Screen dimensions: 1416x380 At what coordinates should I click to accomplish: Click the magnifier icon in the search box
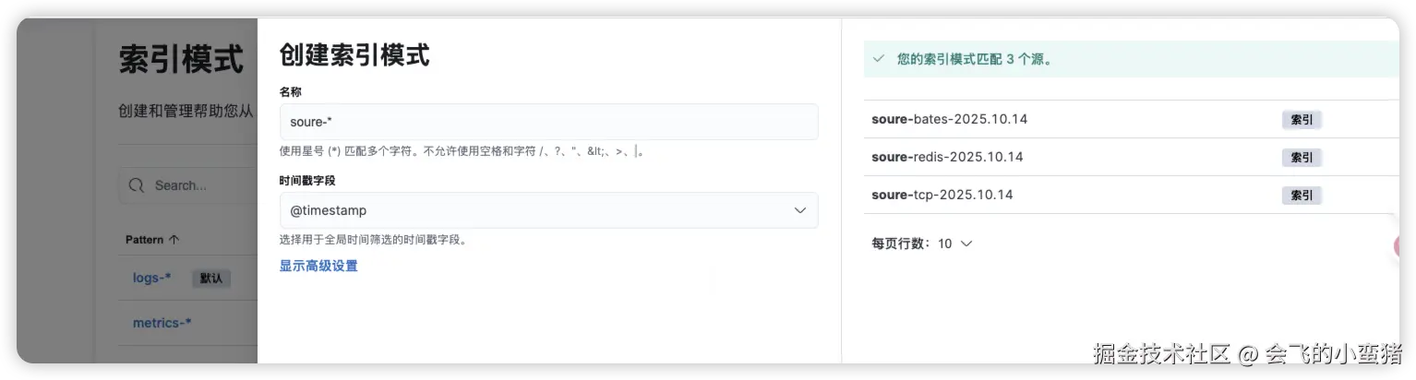(x=137, y=185)
